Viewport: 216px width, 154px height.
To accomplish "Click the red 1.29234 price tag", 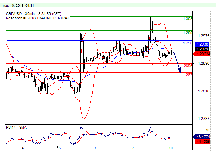I will coord(202,54).
